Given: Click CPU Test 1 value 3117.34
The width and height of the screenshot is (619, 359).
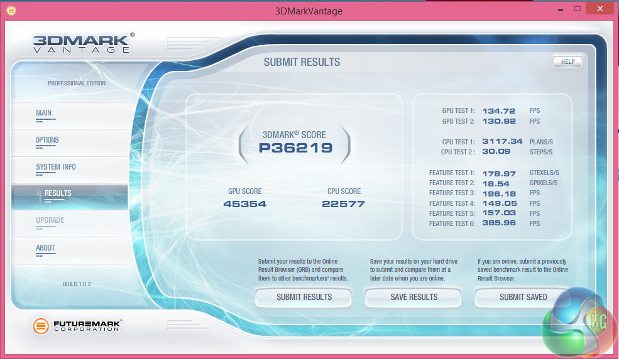Looking at the screenshot, I should [502, 141].
